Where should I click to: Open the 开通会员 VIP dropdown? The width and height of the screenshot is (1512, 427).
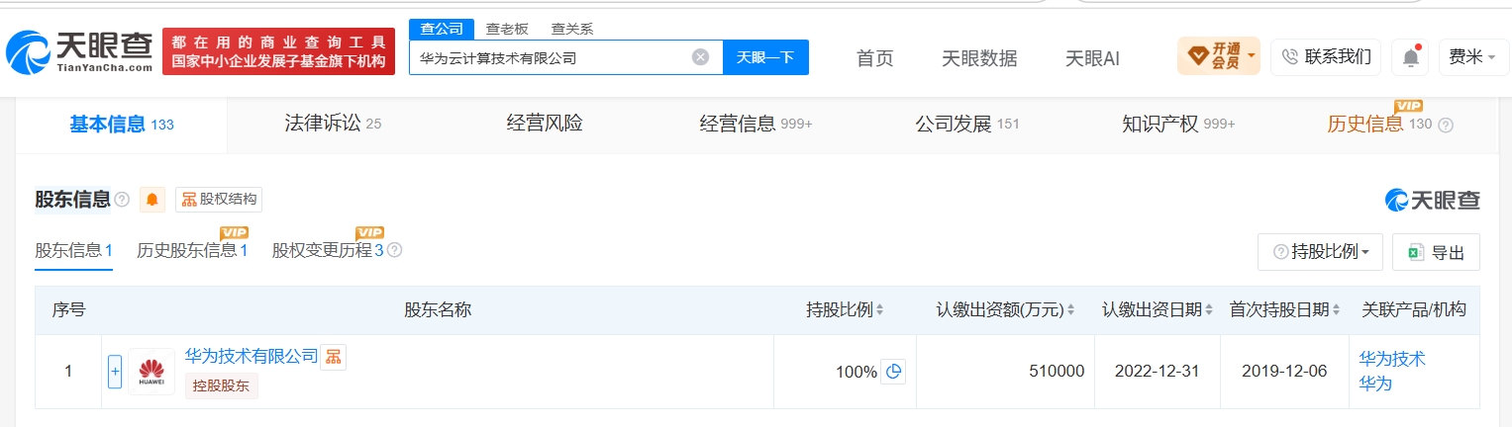(1218, 56)
